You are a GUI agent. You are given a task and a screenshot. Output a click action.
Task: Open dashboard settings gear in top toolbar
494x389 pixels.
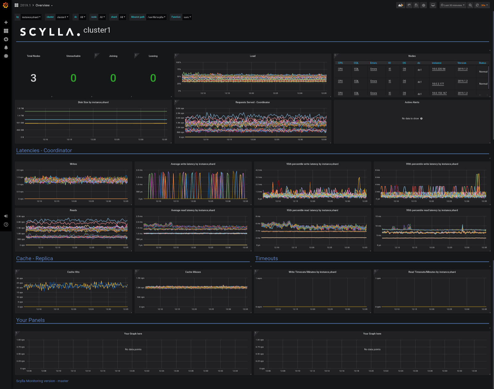pos(424,5)
